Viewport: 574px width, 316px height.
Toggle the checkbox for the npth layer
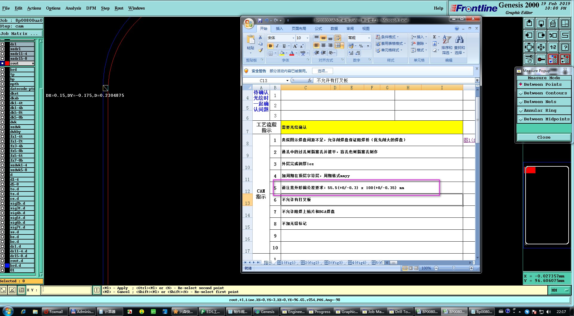pyautogui.click(x=2, y=84)
